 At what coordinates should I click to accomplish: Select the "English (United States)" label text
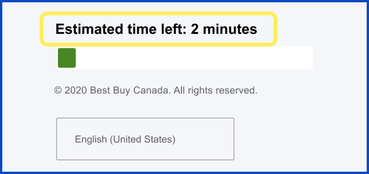click(x=125, y=139)
